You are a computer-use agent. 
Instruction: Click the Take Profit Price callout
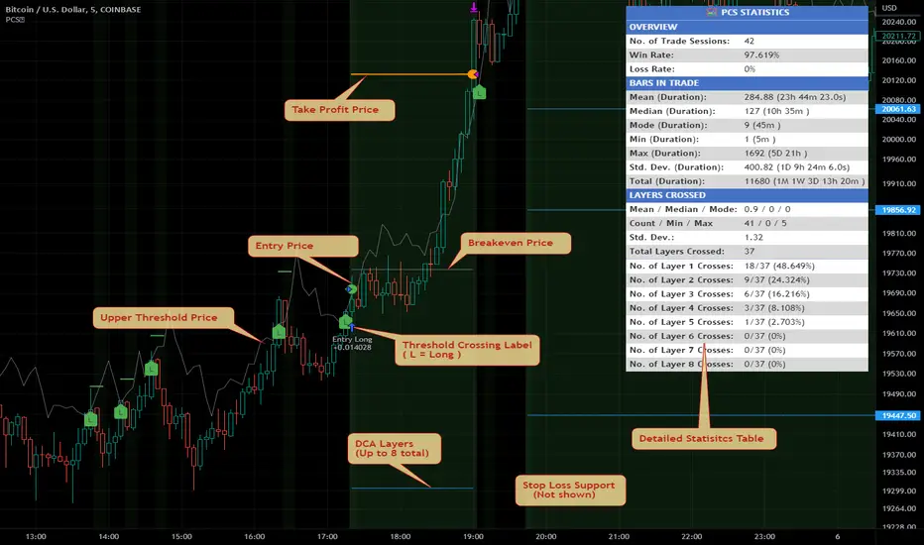(x=339, y=110)
